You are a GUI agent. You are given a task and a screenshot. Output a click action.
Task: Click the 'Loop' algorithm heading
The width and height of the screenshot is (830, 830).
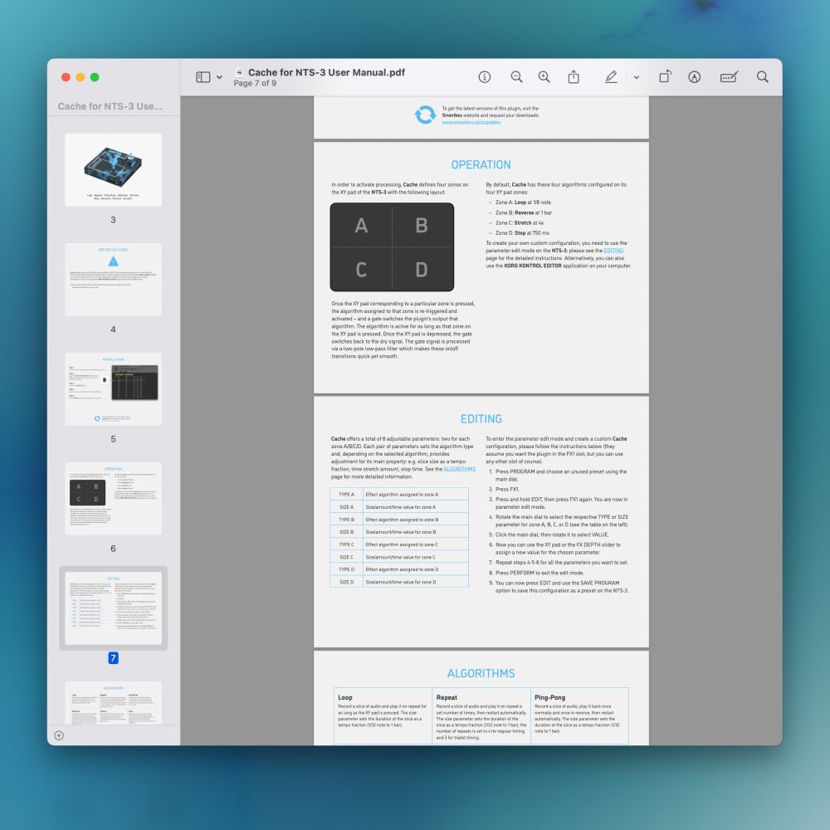[345, 698]
